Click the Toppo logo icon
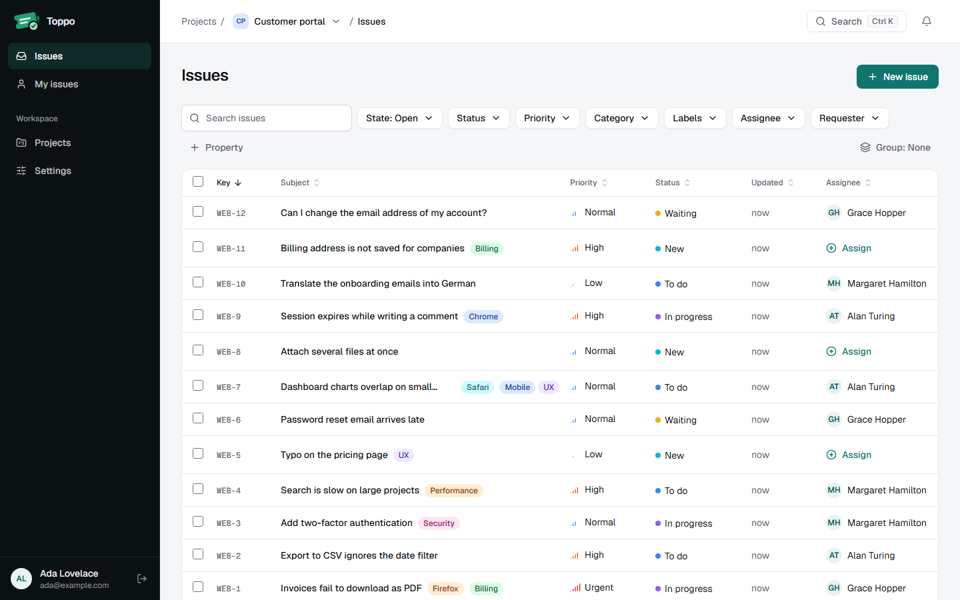This screenshot has width=960, height=600. click(x=27, y=21)
